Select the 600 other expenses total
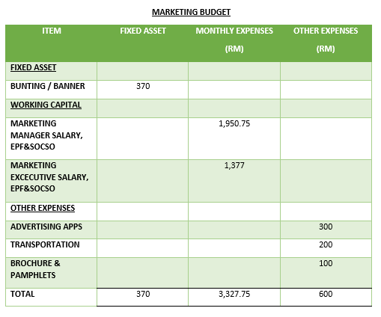The height and width of the screenshot is (317, 381). (x=326, y=294)
